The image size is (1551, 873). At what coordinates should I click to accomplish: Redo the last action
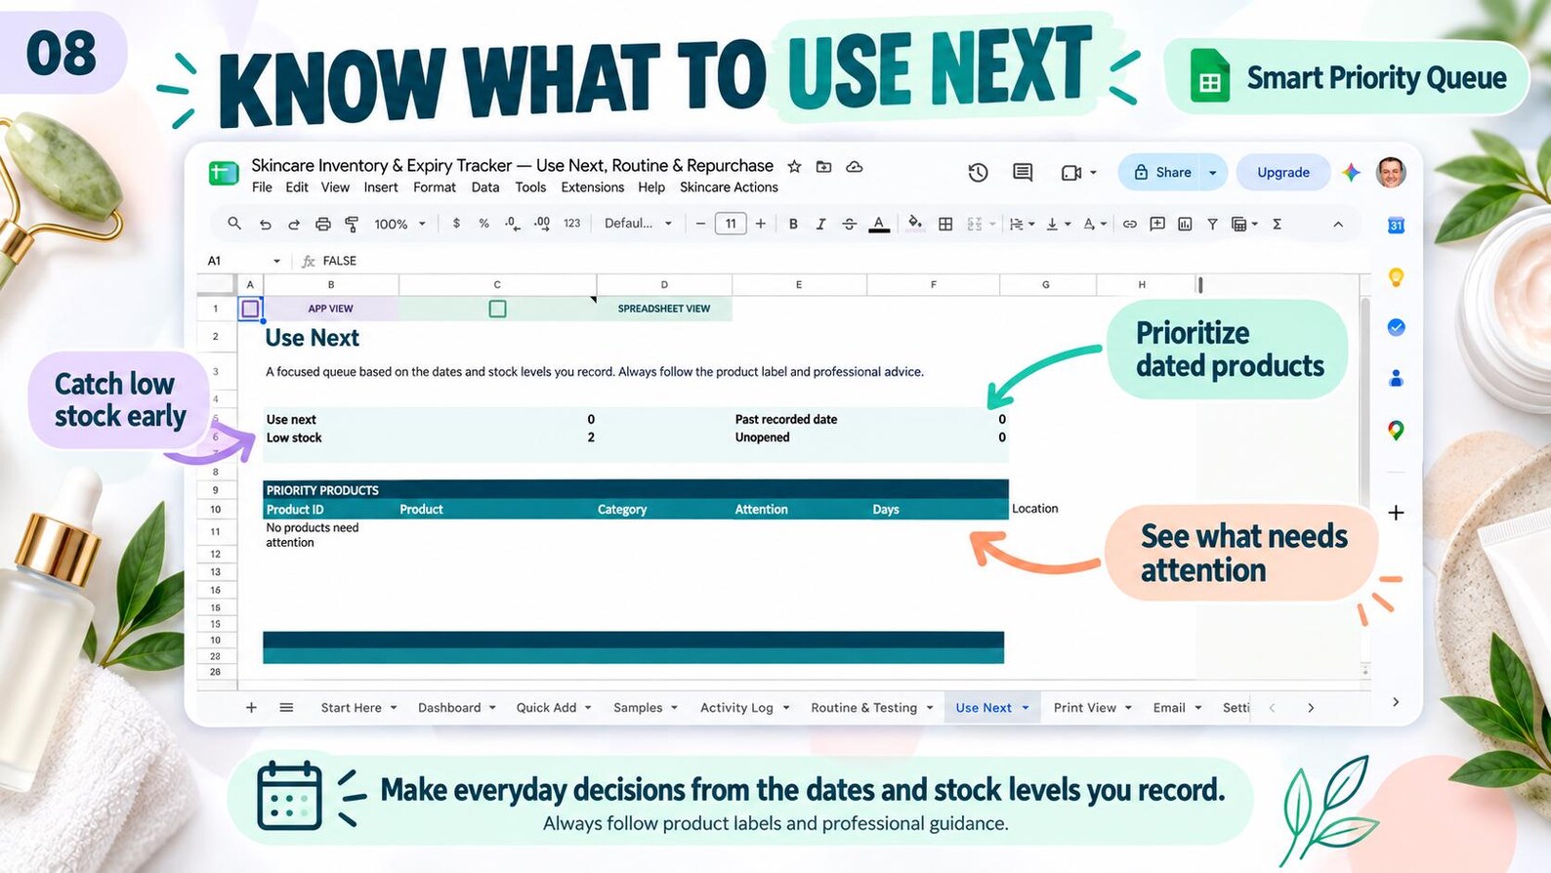point(293,224)
